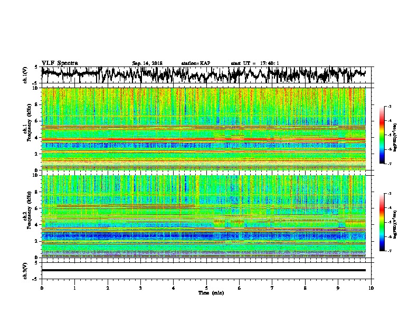
Task: Click the "-5" volt tick of ch.3(V) panel
Action: 35,279
